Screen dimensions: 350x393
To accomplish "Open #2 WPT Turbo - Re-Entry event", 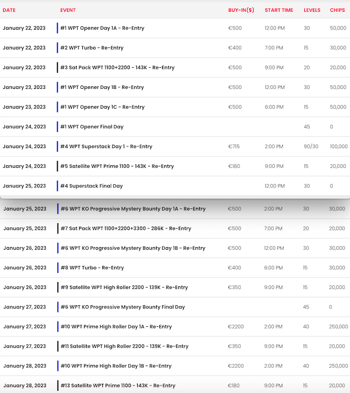I will (x=92, y=48).
